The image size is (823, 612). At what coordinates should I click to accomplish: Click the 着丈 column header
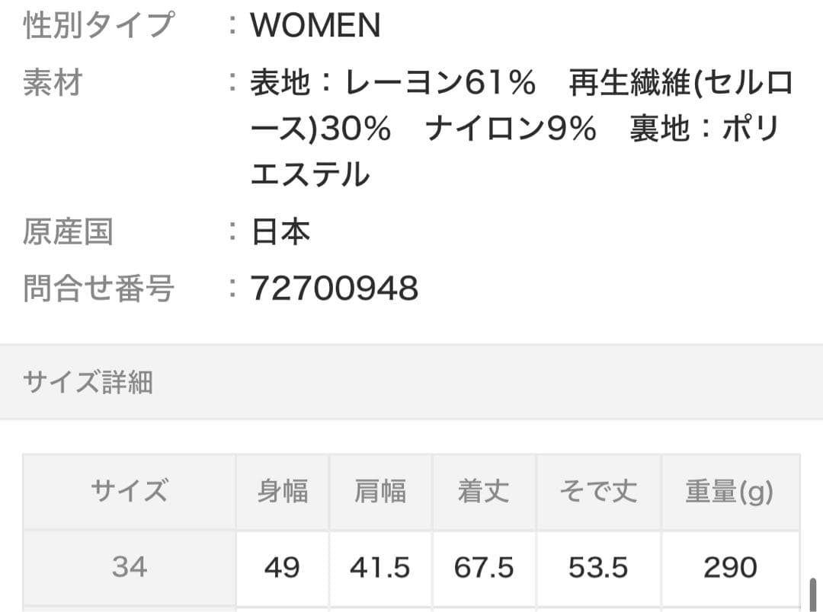(483, 492)
